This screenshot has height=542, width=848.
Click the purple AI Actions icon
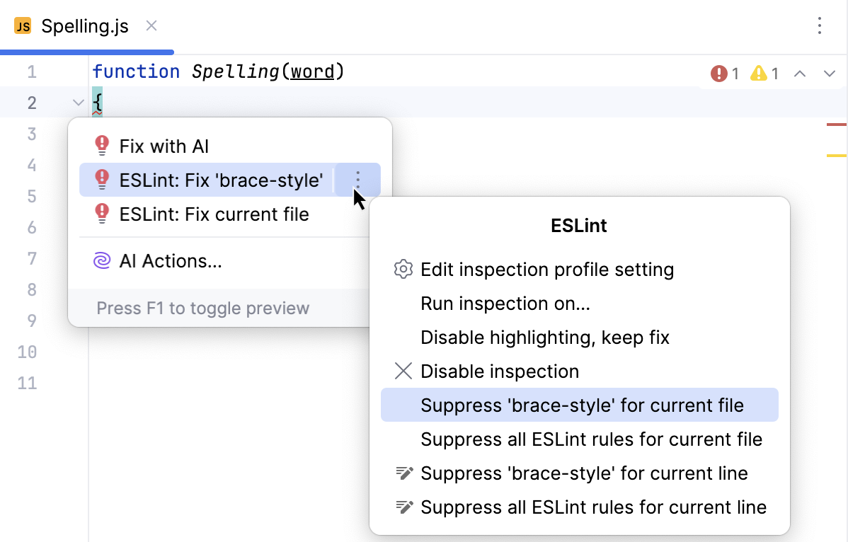click(101, 261)
